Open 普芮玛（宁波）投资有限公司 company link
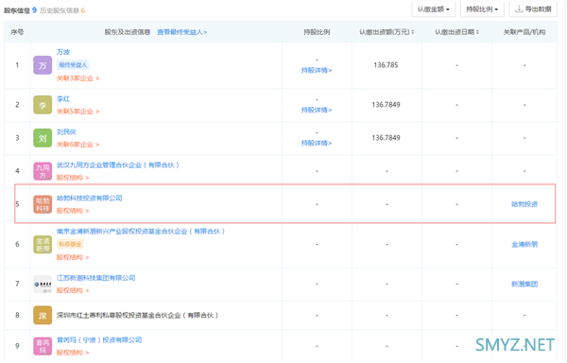This screenshot has height=363, width=567. pos(99,340)
